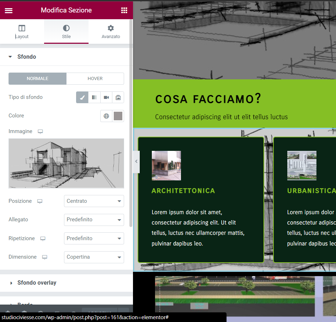This screenshot has width=336, height=322.
Task: Click the background image sketch thumbnail
Action: pos(66,163)
